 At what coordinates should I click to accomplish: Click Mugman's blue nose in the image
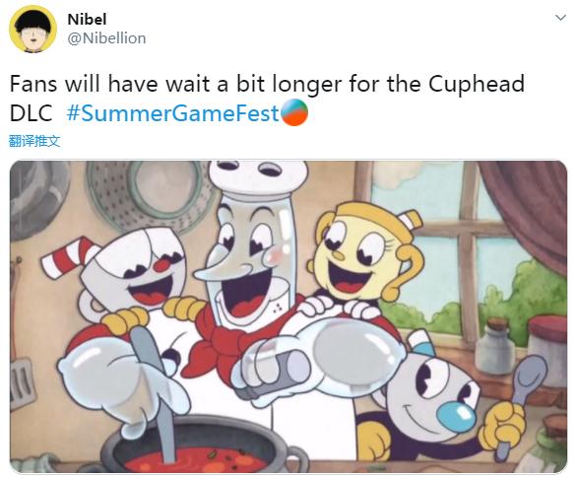tap(455, 416)
